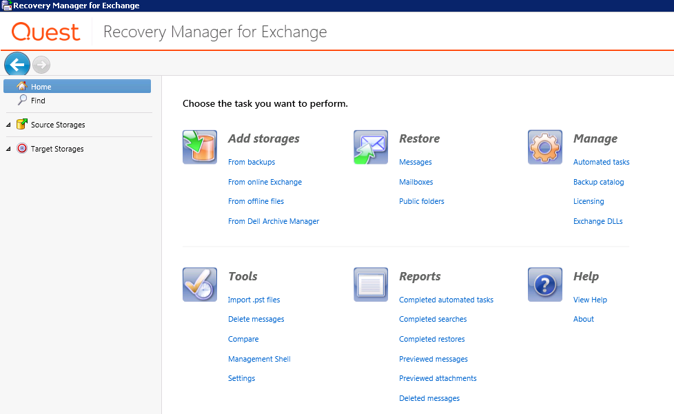674x414 pixels.
Task: Select Home in the navigation pane
Action: pyautogui.click(x=77, y=86)
